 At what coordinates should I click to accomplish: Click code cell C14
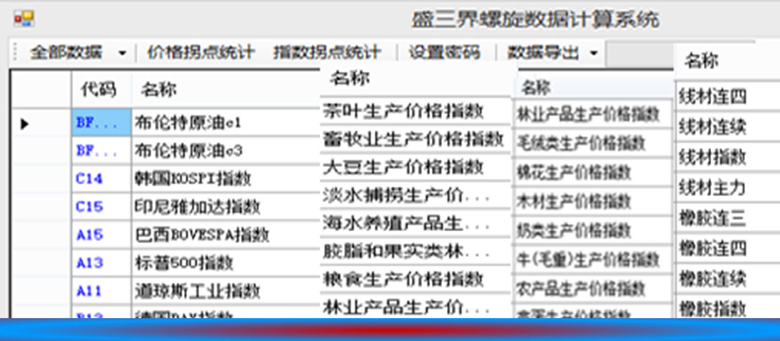[x=101, y=179]
